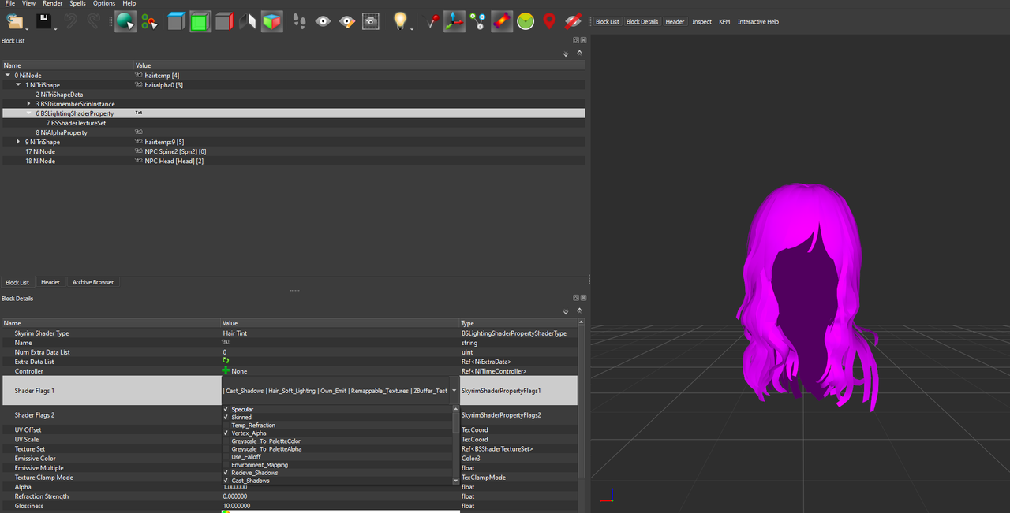Image resolution: width=1010 pixels, height=513 pixels.
Task: Check the Environment_Mapping flag option
Action: (x=259, y=465)
